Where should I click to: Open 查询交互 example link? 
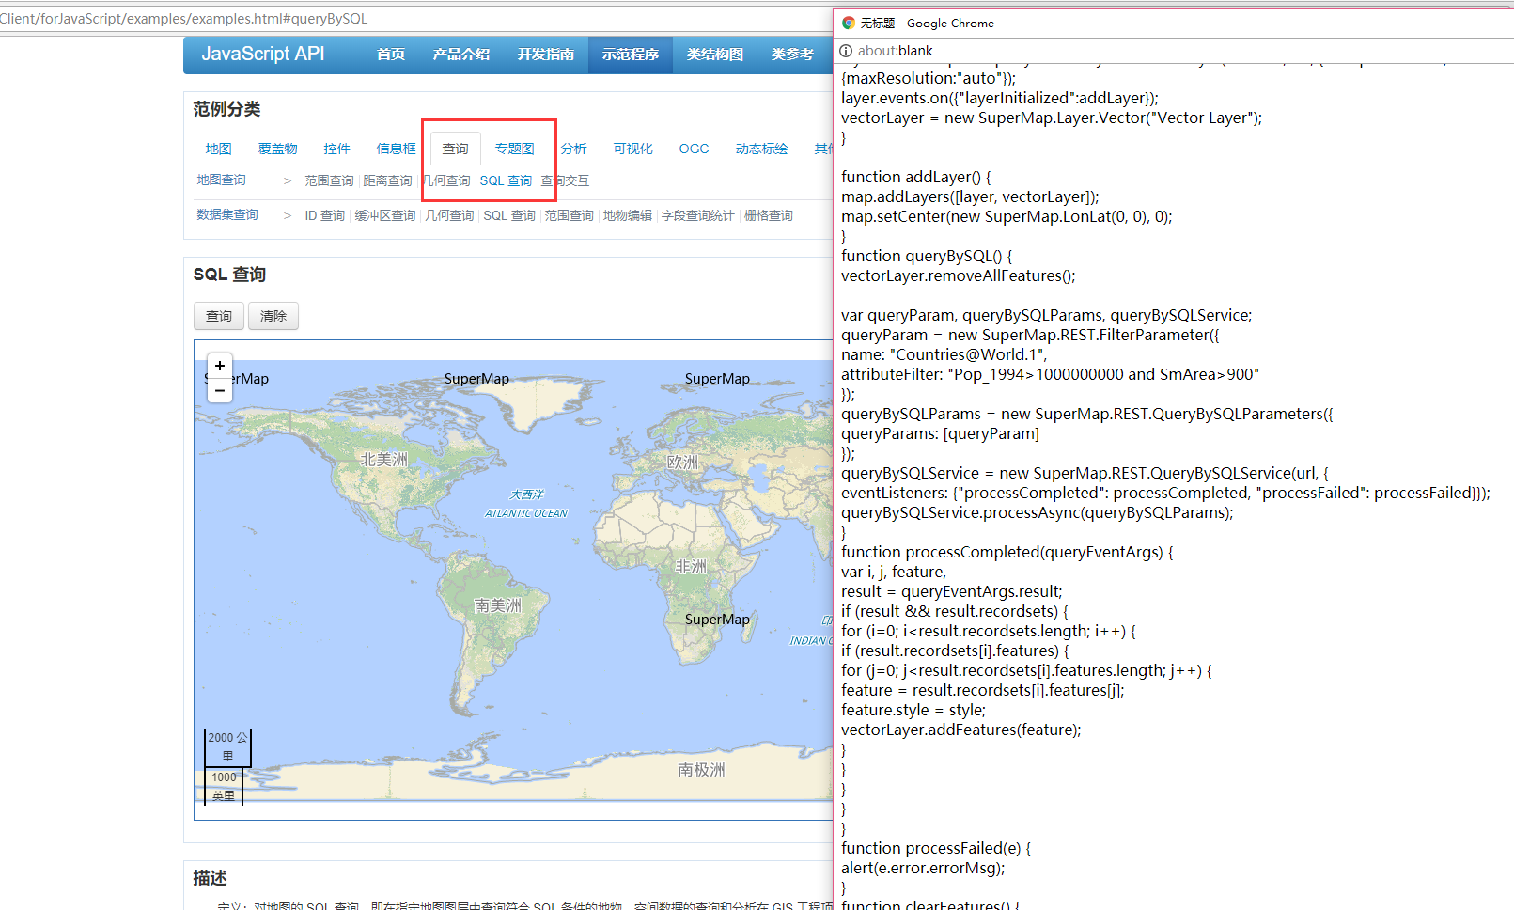point(565,180)
